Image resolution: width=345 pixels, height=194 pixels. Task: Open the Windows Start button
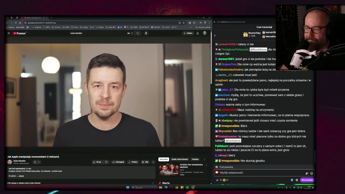point(128,188)
